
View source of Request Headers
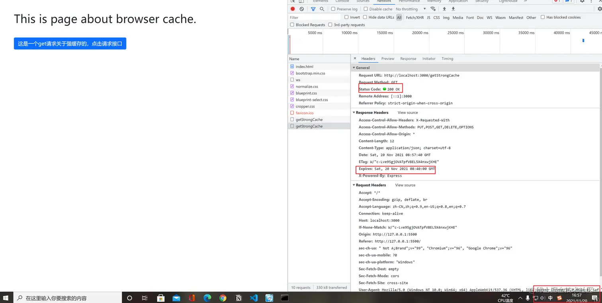click(x=405, y=185)
